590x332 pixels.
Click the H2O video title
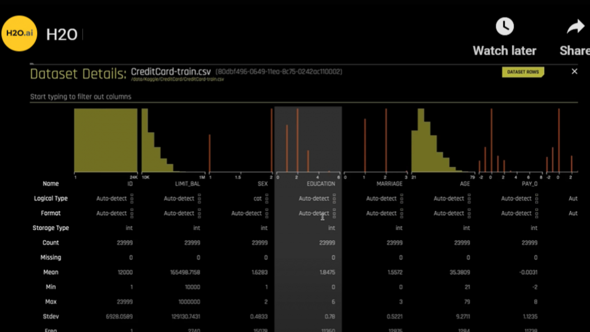pos(62,35)
